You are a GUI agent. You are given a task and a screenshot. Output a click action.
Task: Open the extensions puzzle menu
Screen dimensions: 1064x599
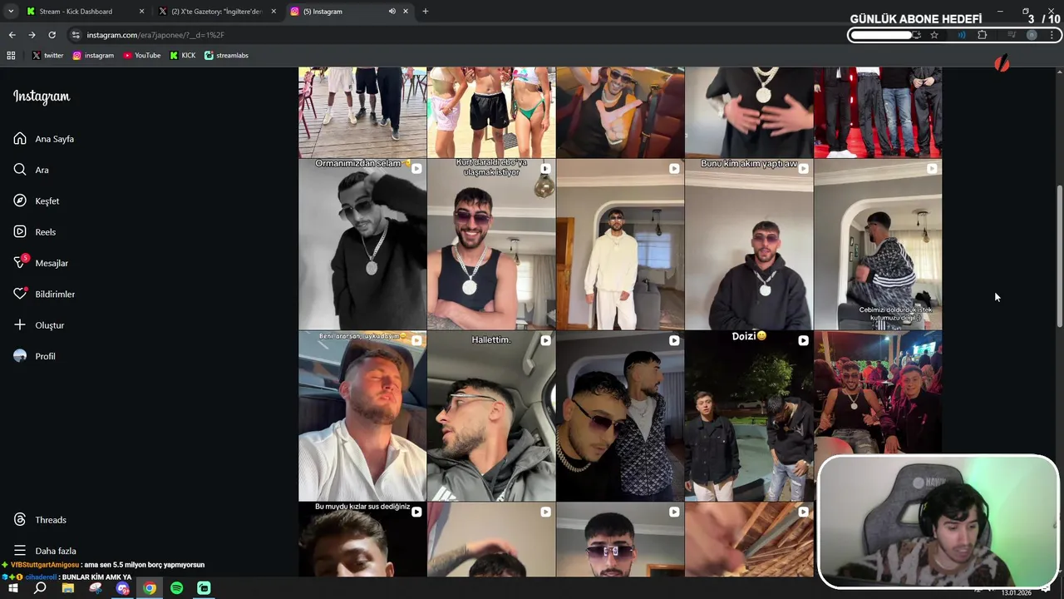click(x=983, y=35)
